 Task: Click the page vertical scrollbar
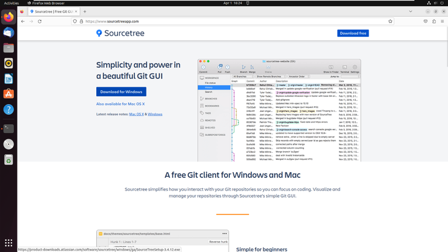click(x=447, y=47)
